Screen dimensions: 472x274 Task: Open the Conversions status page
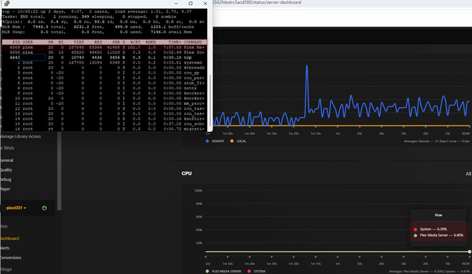(x=11, y=258)
